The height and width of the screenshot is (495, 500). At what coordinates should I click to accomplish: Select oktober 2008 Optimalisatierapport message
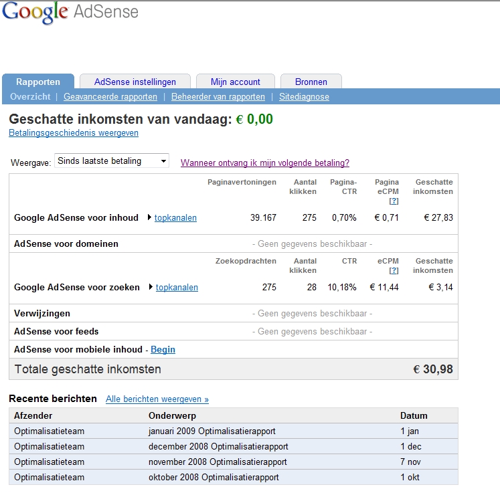pos(214,477)
